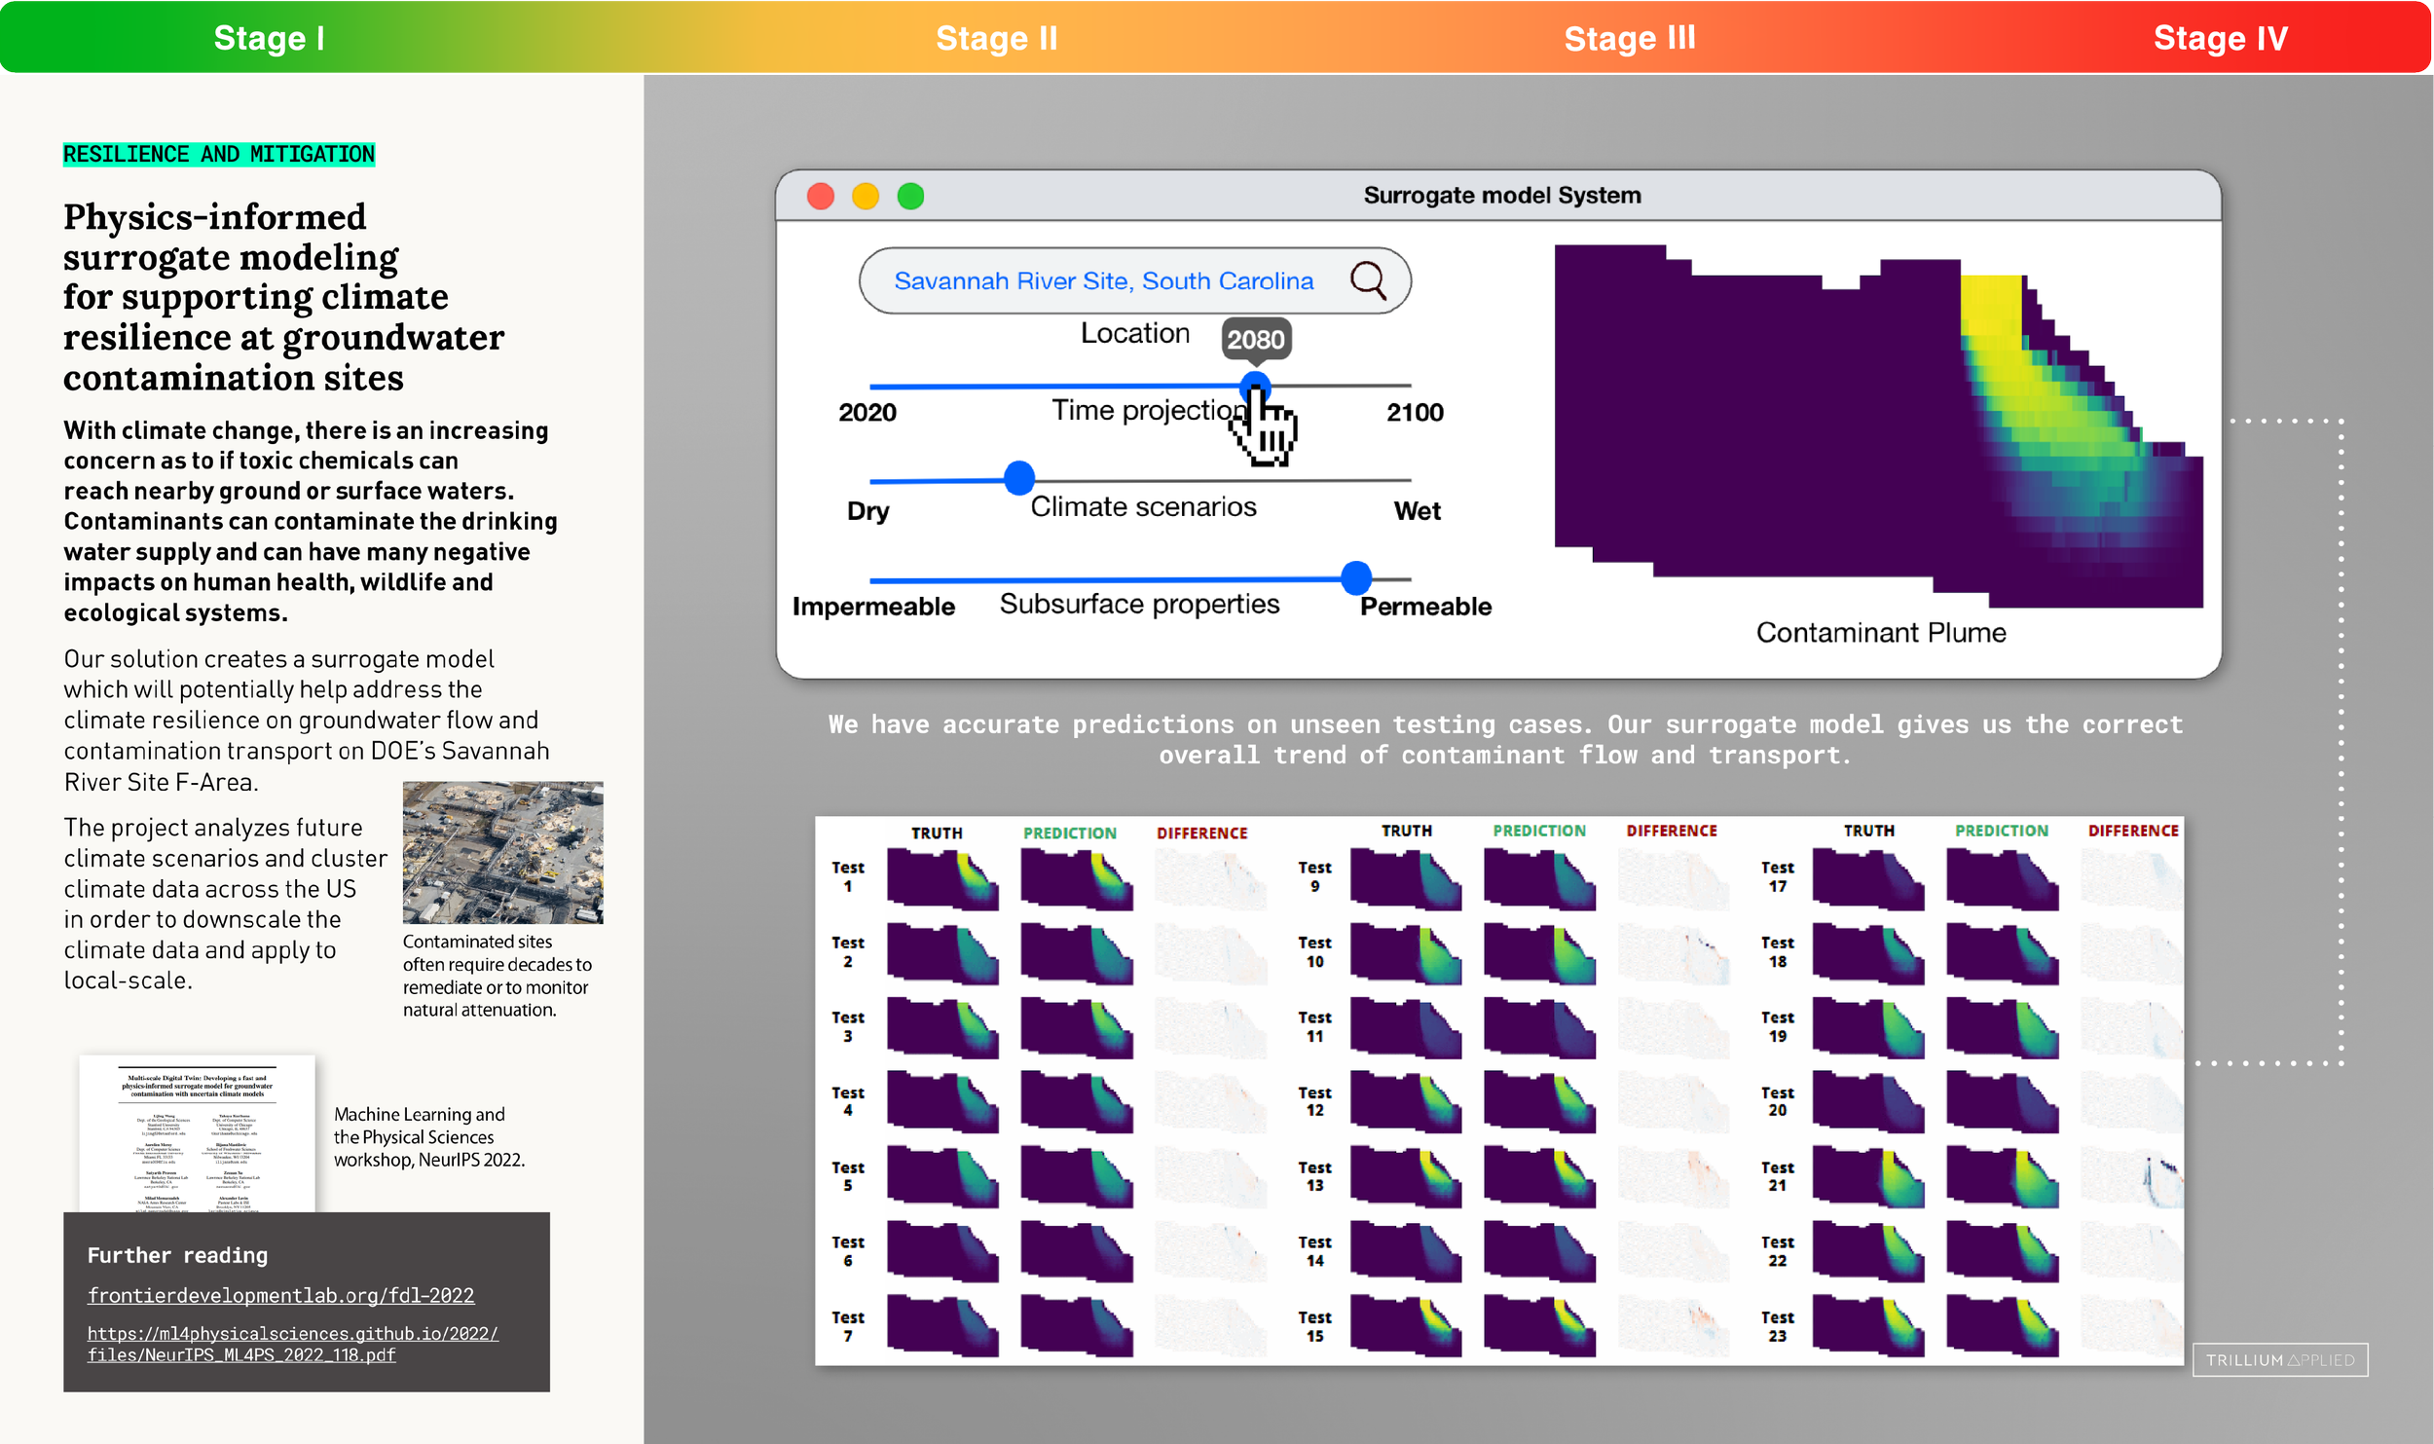2434x1444 pixels.
Task: Click the Time projection slider handle
Action: [x=1255, y=386]
